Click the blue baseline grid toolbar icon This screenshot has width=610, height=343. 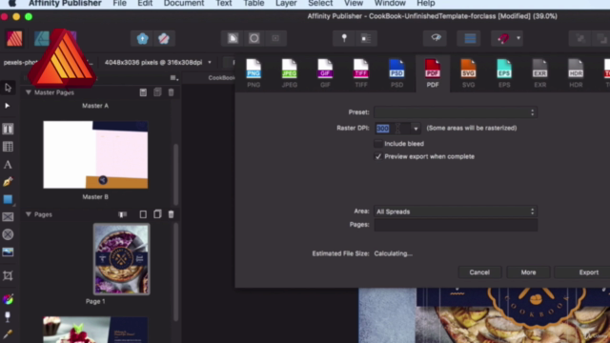click(x=470, y=38)
